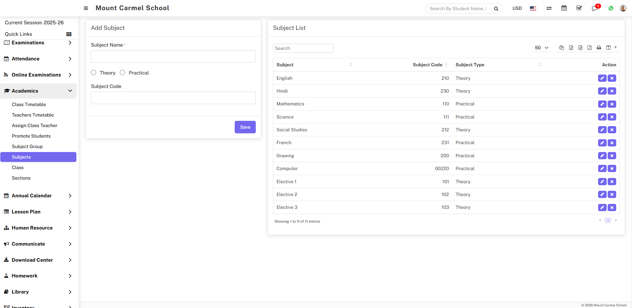
Task: Toggle sidebar with hamburger menu
Action: click(x=86, y=8)
